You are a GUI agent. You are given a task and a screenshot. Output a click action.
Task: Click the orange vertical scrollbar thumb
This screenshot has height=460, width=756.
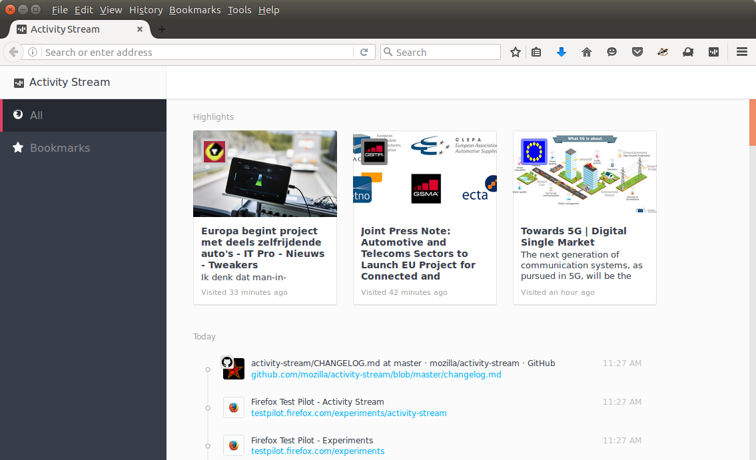pos(752,122)
